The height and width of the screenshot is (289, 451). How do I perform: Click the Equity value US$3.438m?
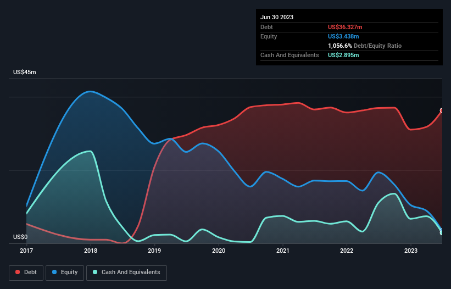[x=343, y=36]
